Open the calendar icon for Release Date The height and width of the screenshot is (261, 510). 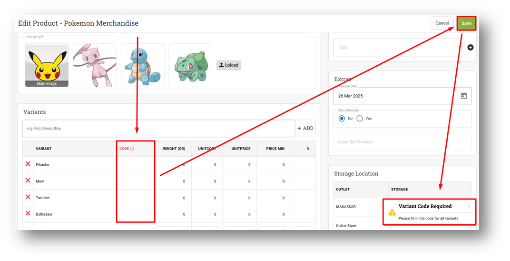pyautogui.click(x=464, y=96)
